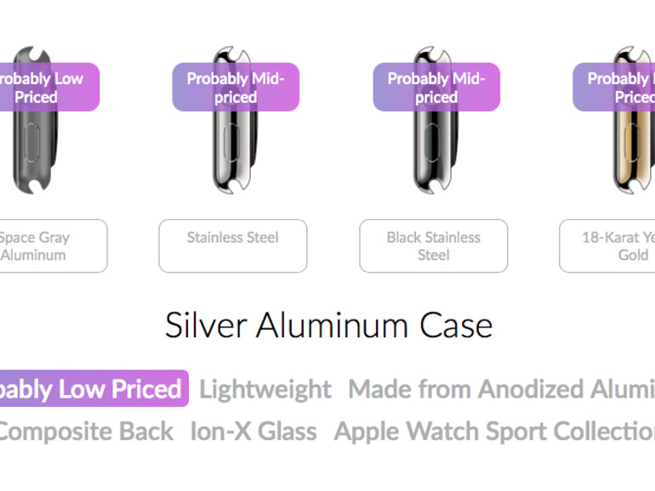Click the Composite Back tag
The image size is (655, 491).
(85, 432)
